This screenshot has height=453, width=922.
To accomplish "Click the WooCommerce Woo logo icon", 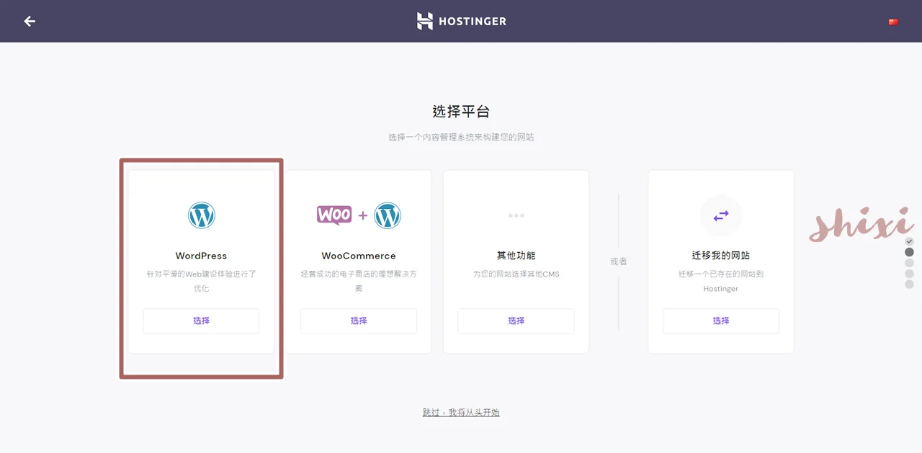I will 334,215.
